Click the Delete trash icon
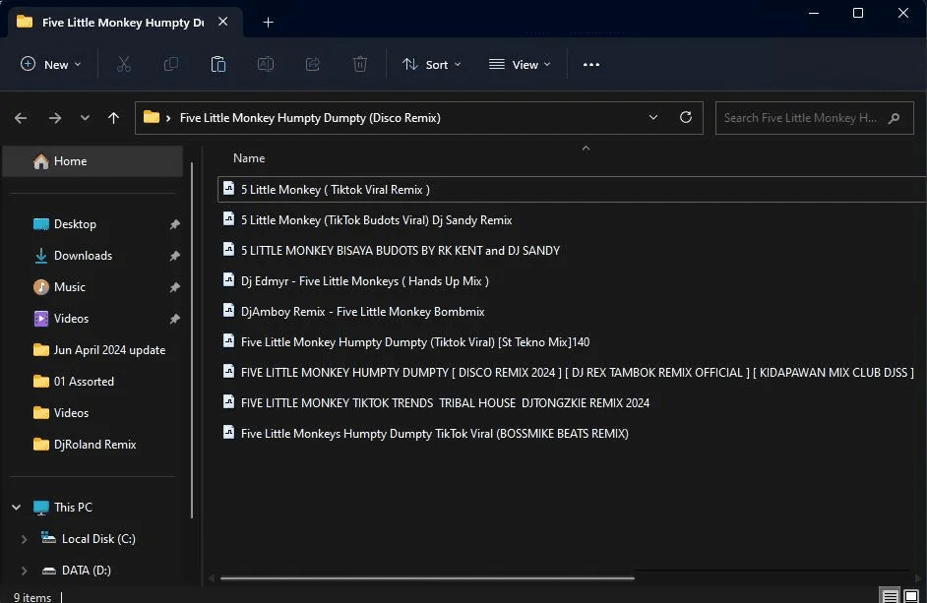 [x=360, y=65]
